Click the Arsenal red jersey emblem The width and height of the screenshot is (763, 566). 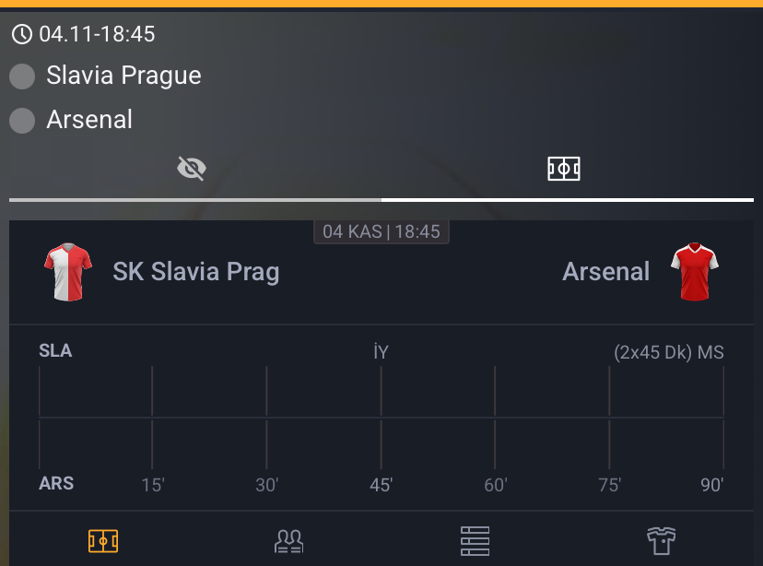pos(695,272)
